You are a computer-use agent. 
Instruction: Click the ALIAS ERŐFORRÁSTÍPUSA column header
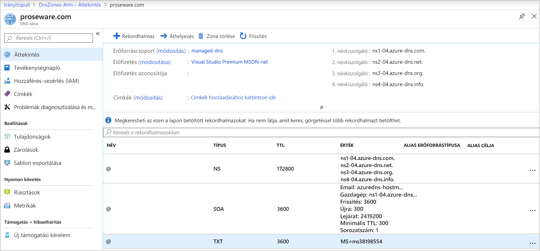click(x=432, y=145)
